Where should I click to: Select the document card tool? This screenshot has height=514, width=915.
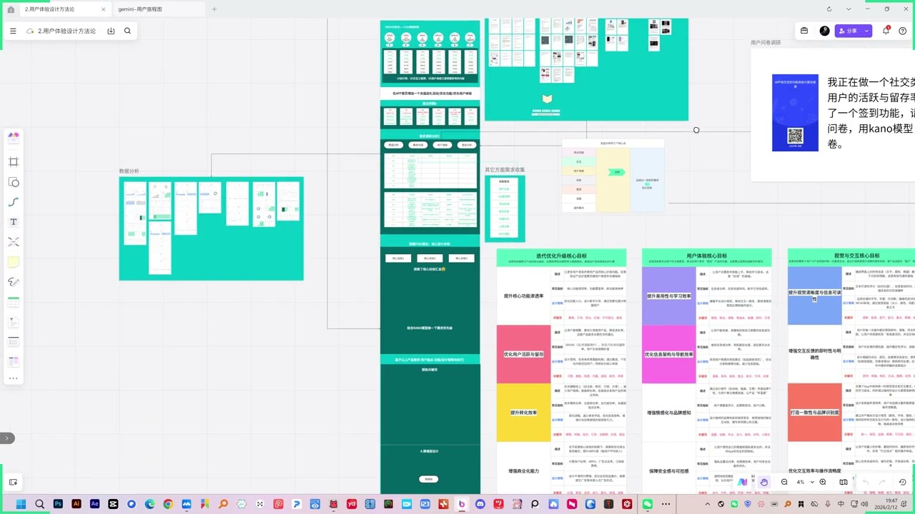(14, 322)
